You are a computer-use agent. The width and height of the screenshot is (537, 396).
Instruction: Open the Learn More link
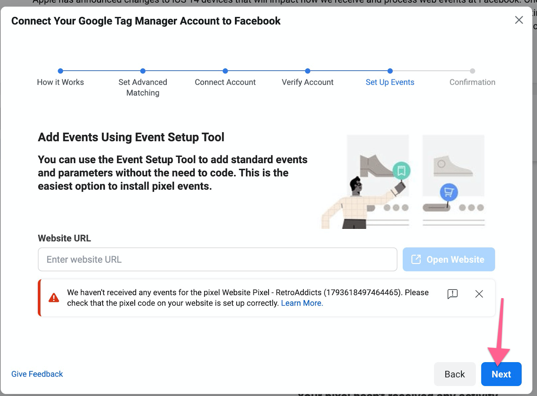[302, 303]
